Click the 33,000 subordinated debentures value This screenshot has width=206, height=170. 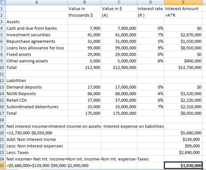tap(85, 107)
